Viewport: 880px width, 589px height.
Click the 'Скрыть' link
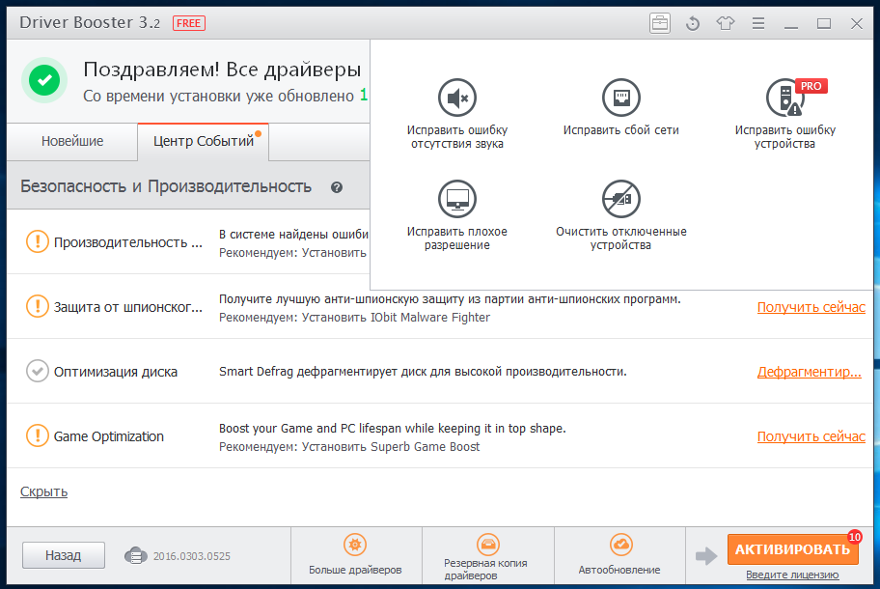pos(43,491)
